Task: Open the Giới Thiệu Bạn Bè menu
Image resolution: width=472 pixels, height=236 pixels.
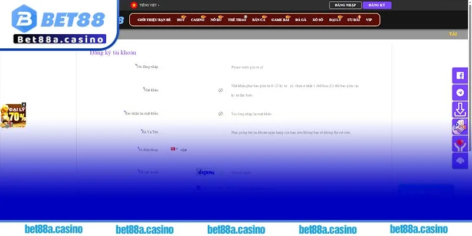Action: (x=154, y=20)
